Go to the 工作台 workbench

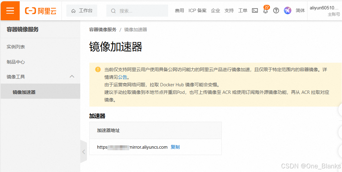pos(82,11)
